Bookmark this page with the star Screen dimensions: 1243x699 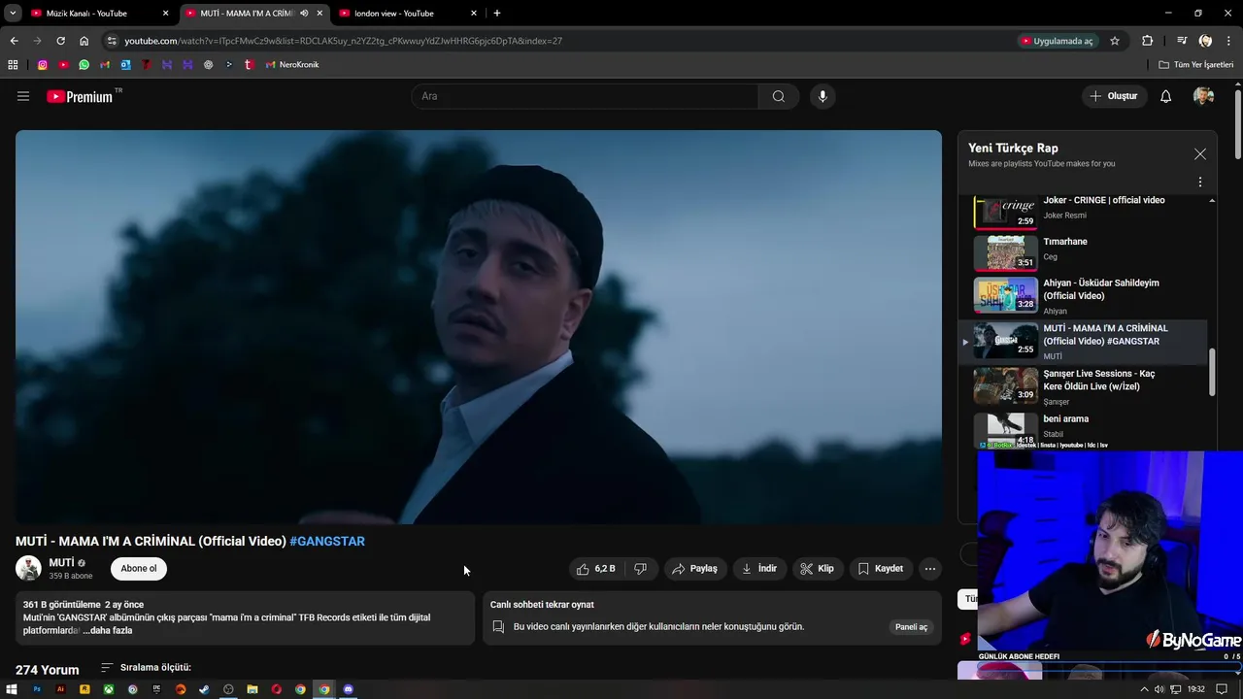1115,41
